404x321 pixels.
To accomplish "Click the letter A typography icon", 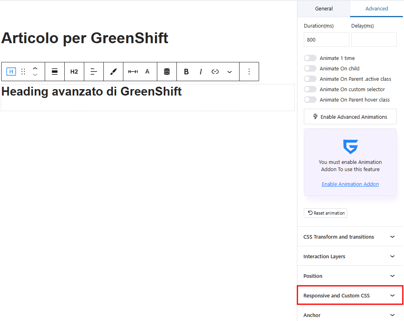I will tap(147, 72).
